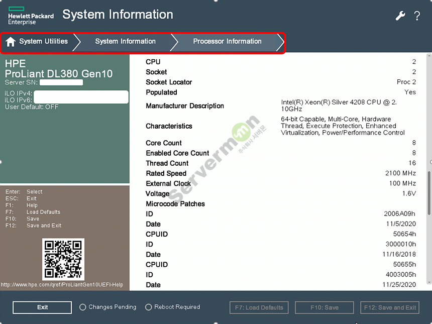Click the Server SN redacted field
This screenshot has width=432, height=324.
pyautogui.click(x=61, y=82)
